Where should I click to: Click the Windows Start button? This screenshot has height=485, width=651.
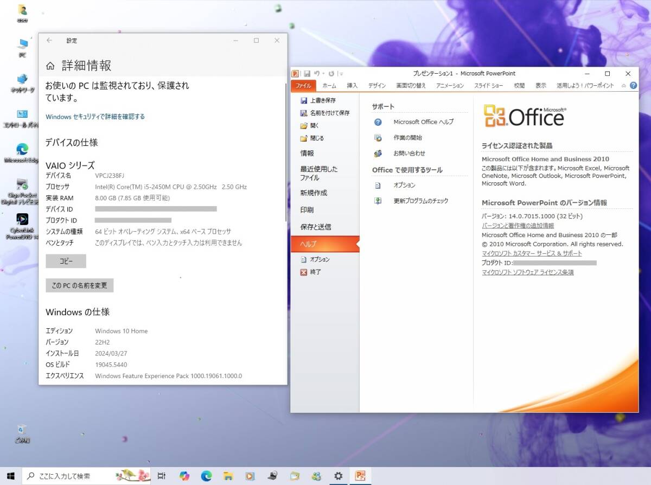click(10, 476)
